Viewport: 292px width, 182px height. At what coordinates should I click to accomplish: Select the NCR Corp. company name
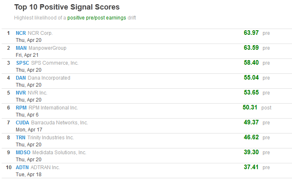[x=40, y=33]
